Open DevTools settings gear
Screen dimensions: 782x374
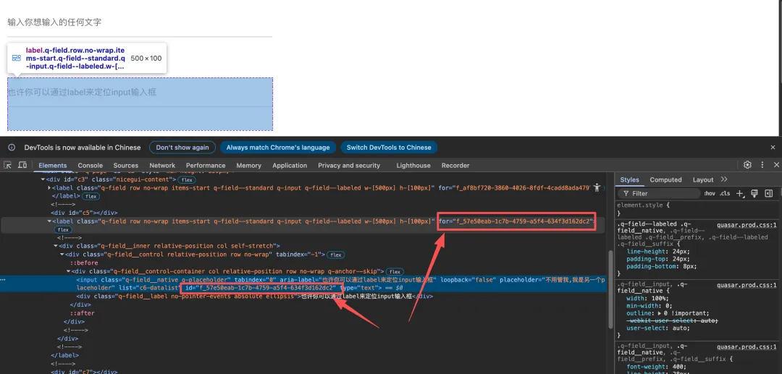click(747, 165)
